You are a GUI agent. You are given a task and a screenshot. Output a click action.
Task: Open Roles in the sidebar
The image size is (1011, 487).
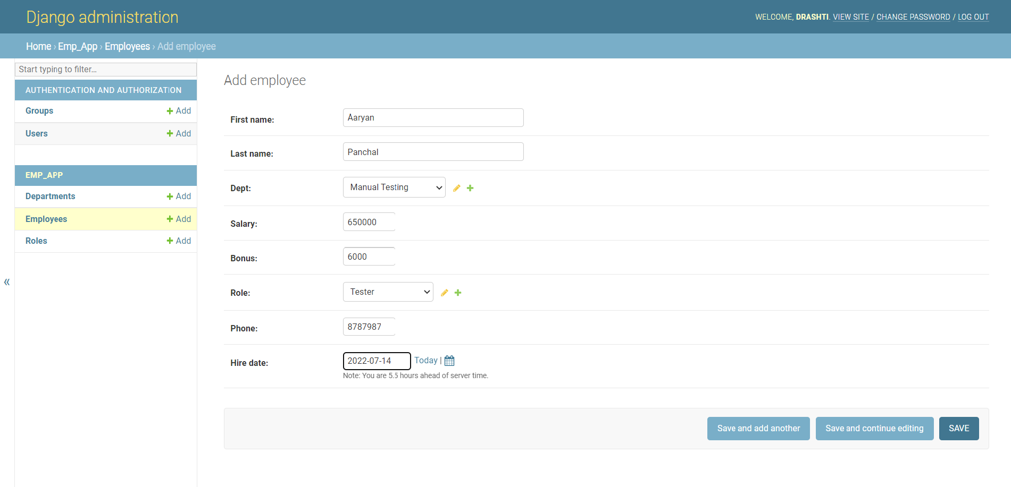(36, 241)
